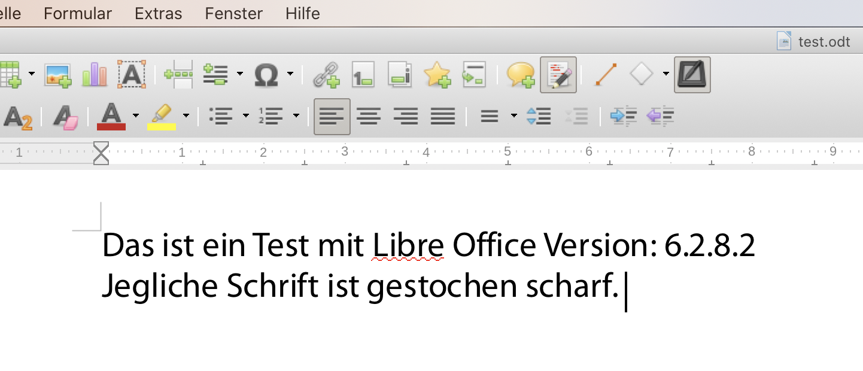Insert special character Omega symbol

[x=266, y=75]
